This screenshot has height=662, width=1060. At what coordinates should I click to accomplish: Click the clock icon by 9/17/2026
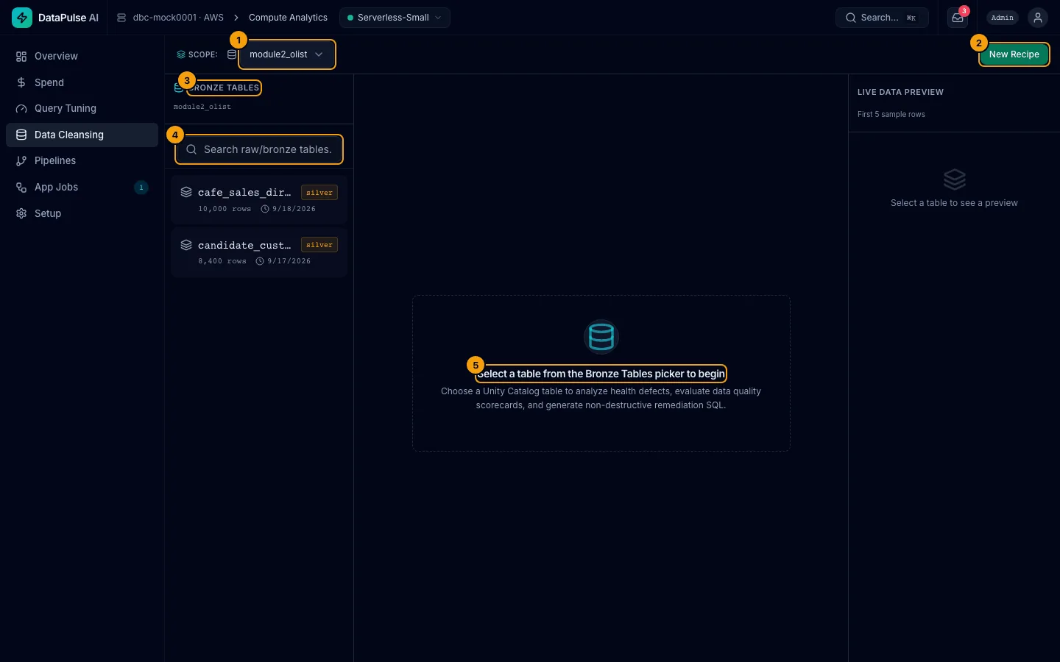pyautogui.click(x=260, y=261)
